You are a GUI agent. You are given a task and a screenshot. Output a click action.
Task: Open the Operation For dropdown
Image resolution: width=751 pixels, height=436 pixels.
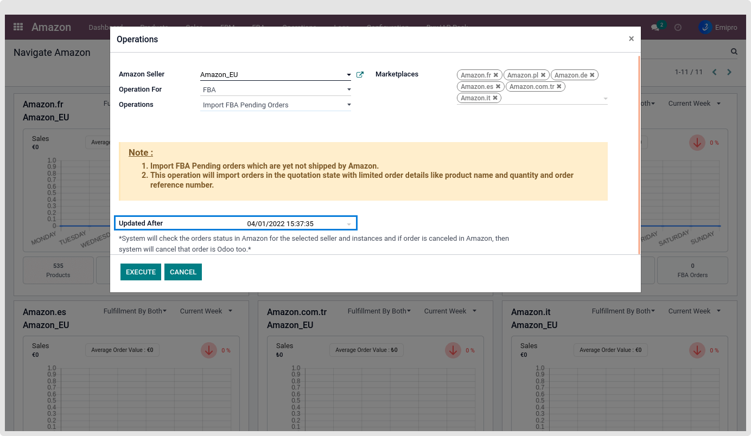point(348,89)
